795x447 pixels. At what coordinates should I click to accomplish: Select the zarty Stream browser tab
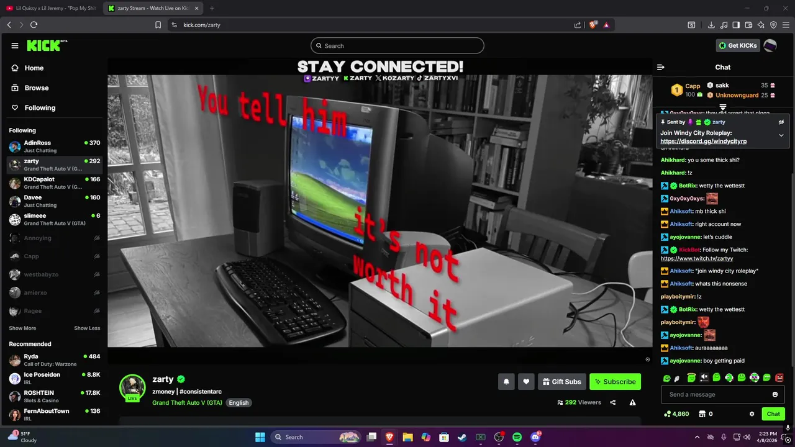coord(152,8)
